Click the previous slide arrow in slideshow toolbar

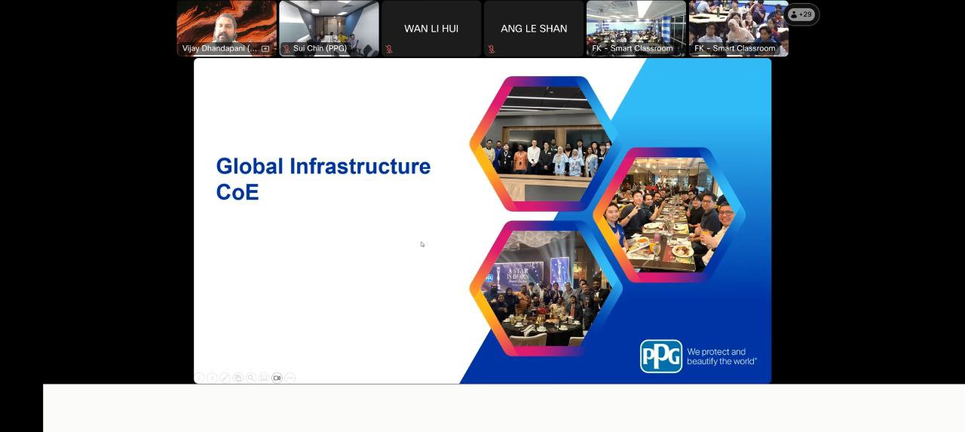(x=200, y=378)
